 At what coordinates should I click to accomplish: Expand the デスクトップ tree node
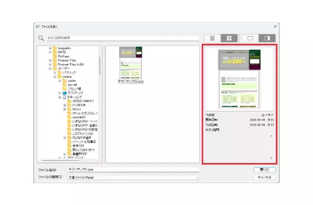tap(59, 93)
